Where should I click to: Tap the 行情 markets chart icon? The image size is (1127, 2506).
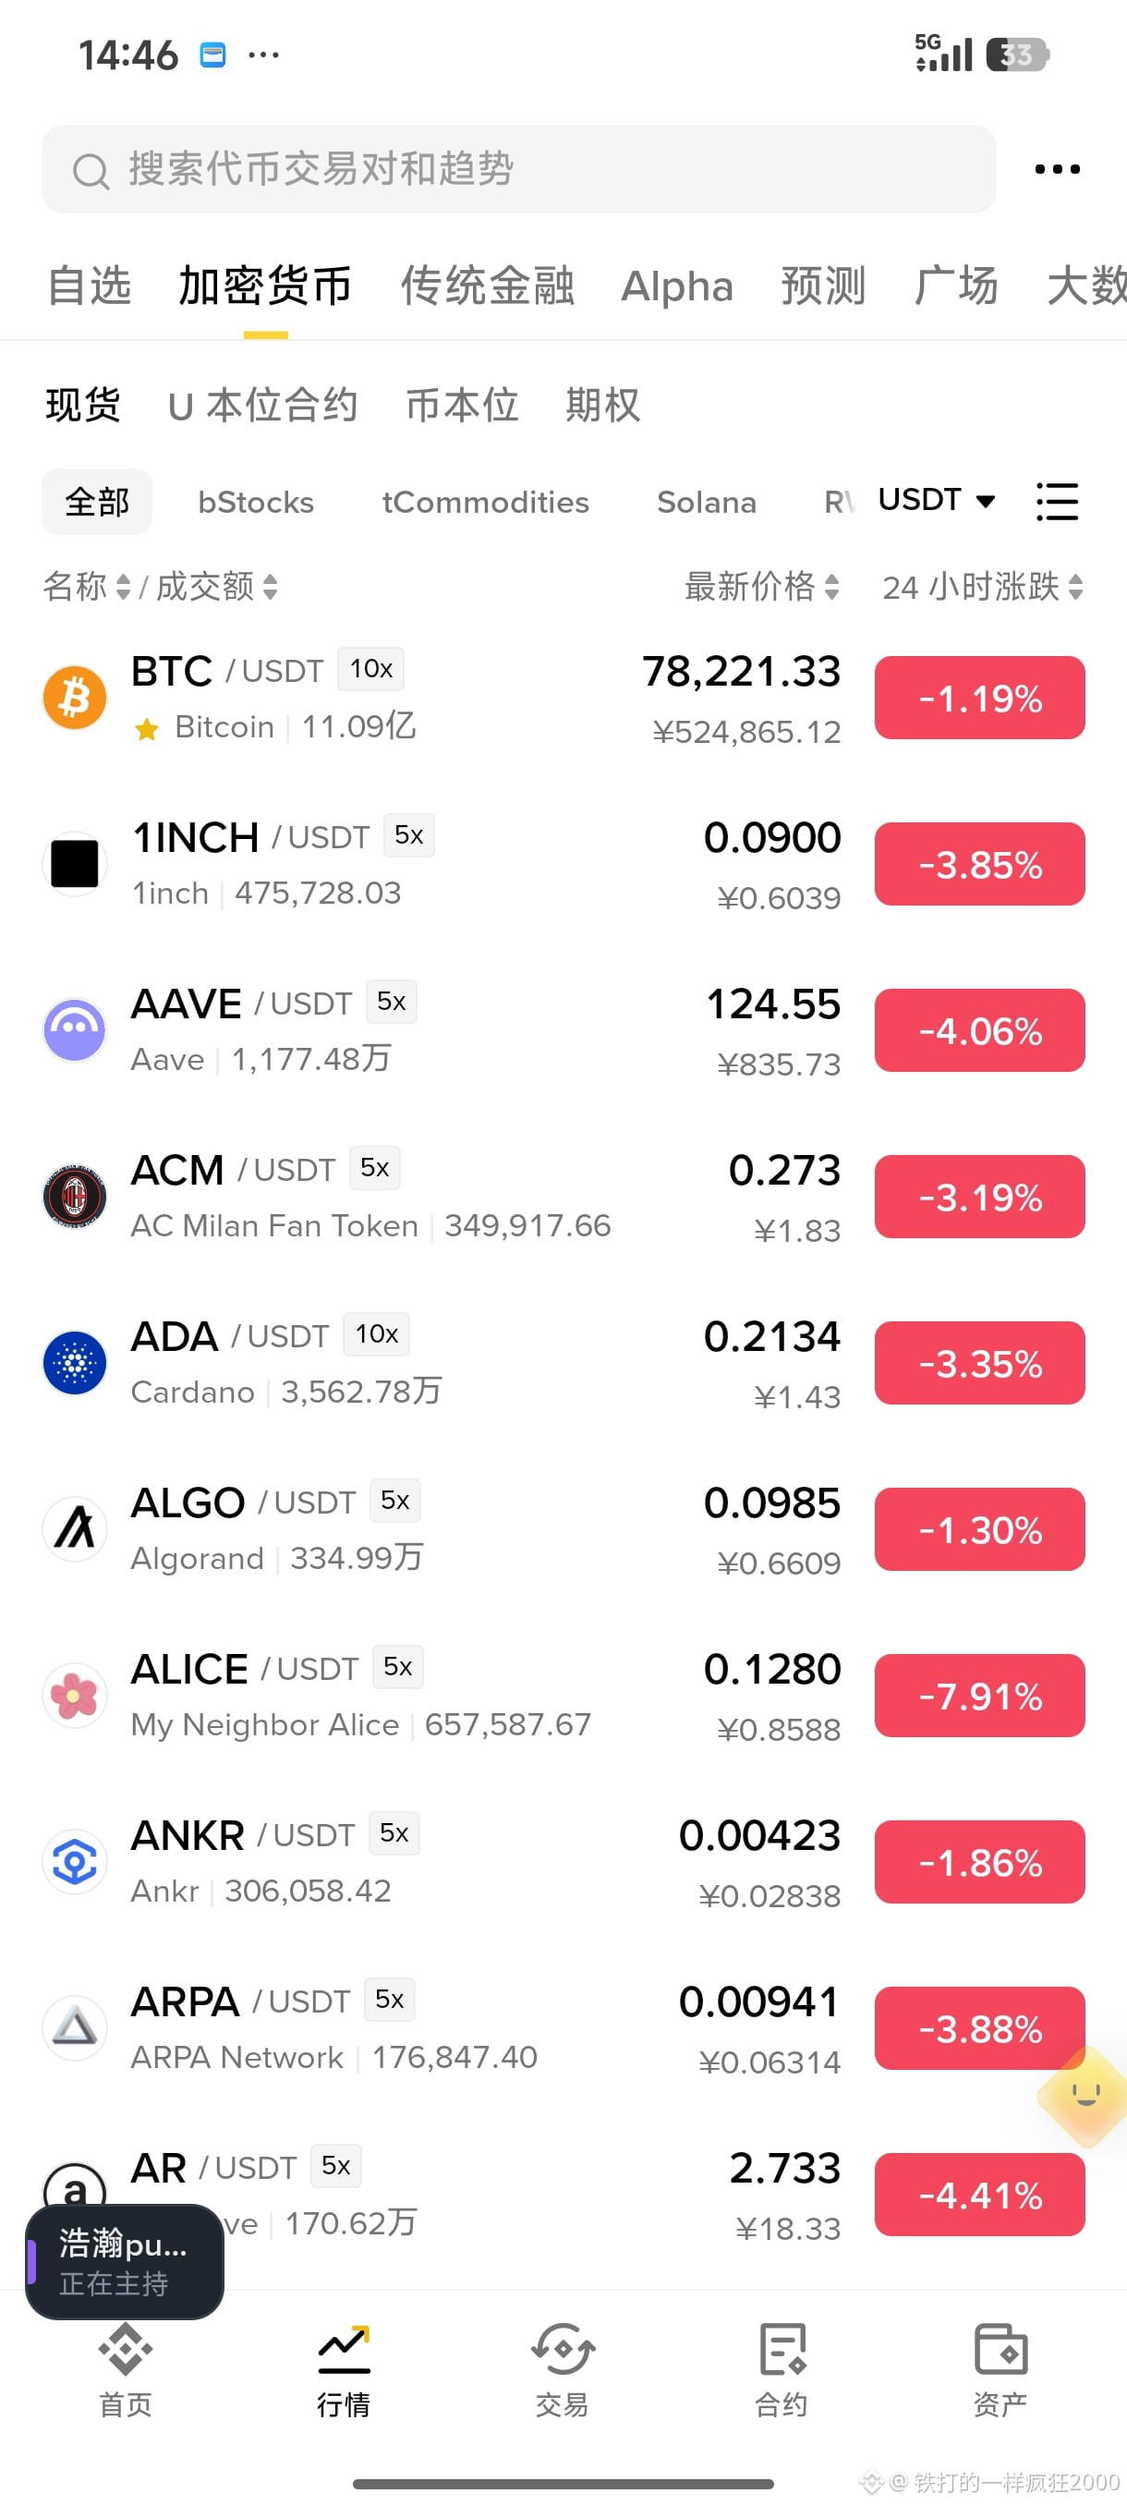(x=345, y=2349)
